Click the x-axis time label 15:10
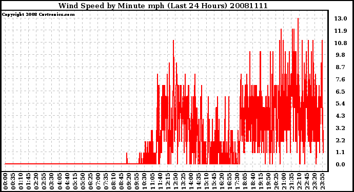Image resolution: width=354 pixels, height=192 pixels. click(x=206, y=181)
